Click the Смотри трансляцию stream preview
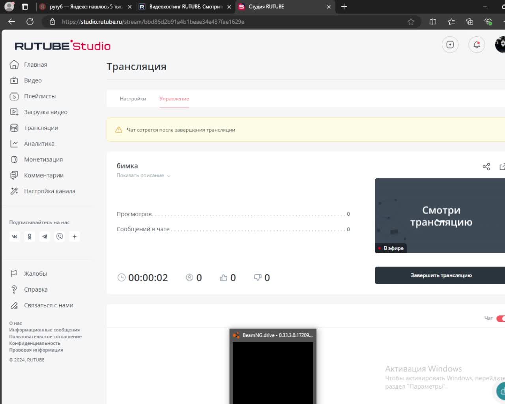This screenshot has height=404, width=505. [x=440, y=216]
